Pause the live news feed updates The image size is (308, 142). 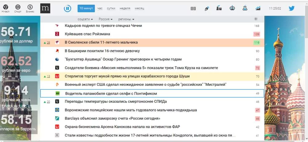tap(67, 9)
